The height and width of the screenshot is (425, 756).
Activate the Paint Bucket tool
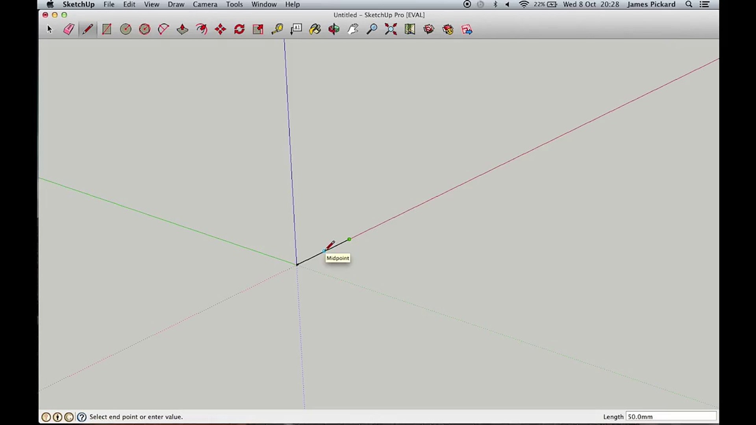(x=315, y=30)
